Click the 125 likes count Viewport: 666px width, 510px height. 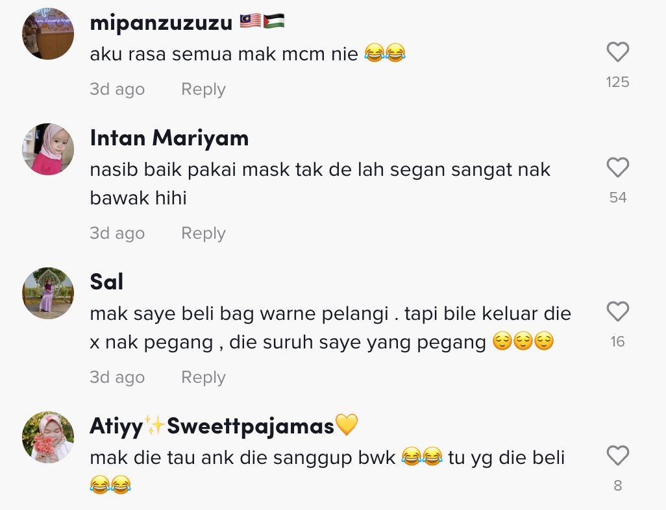[617, 82]
